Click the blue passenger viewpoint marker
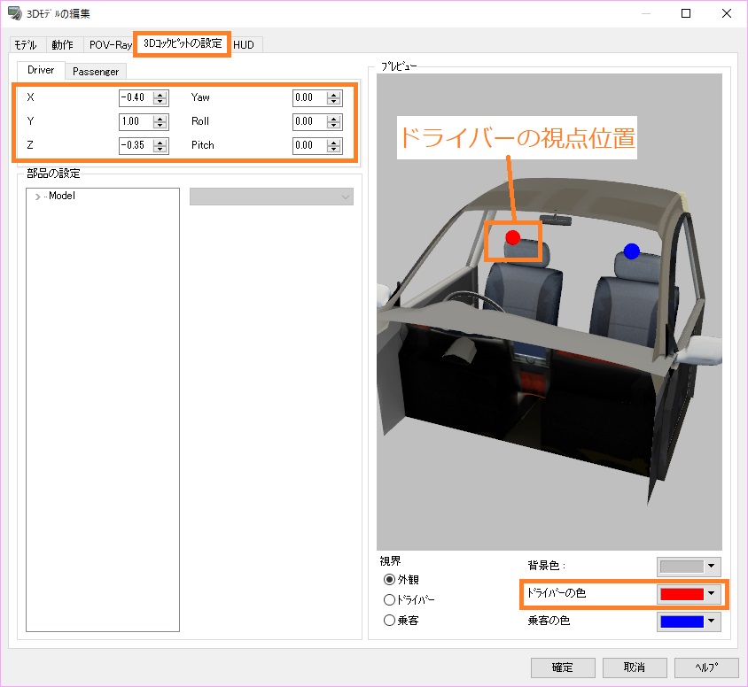The image size is (748, 687). (x=631, y=251)
